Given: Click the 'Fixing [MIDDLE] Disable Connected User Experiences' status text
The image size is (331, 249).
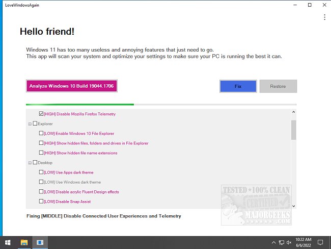Looking at the screenshot, I should 104,216.
